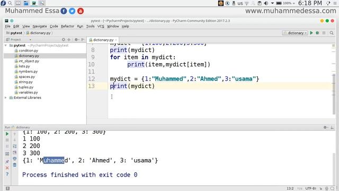
Task: Open the Fedora applications menu icon
Action: point(3,3)
